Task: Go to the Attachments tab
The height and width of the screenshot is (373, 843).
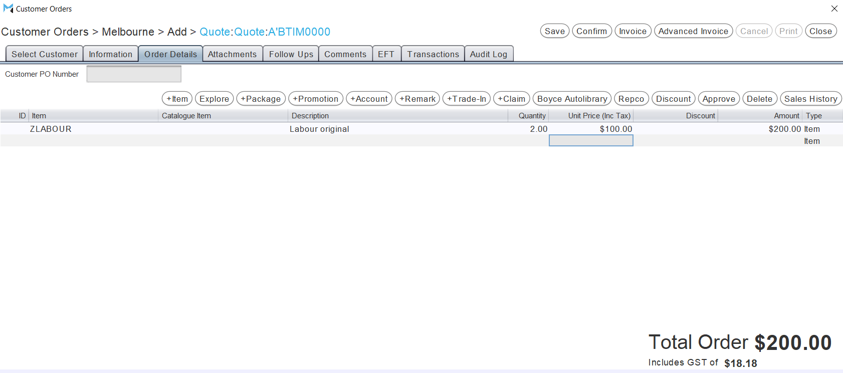Action: point(233,54)
